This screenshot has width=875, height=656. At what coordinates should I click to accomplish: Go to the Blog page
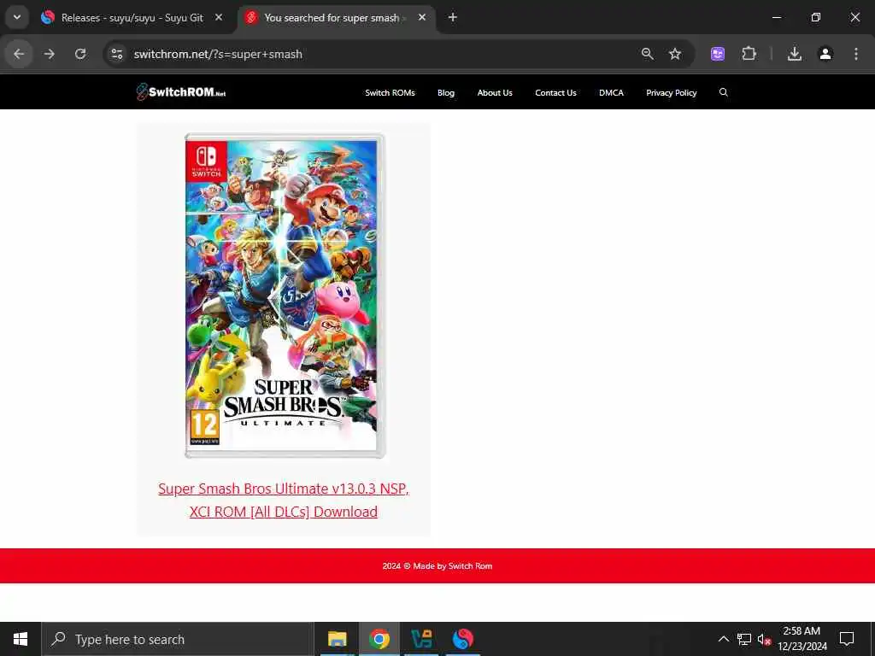coord(446,92)
